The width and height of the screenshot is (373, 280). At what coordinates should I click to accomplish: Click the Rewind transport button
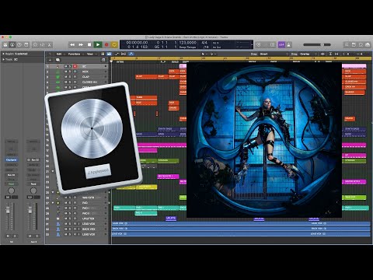coord(72,45)
